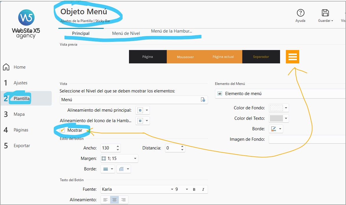Open the Karla font dropdown

click(172, 190)
